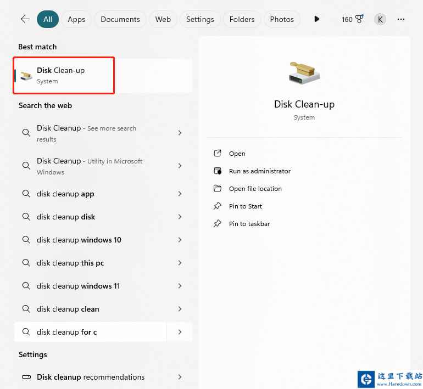Expand chevron for 'Utility in Microsoft Windows'
This screenshot has width=423, height=389.
pos(180,166)
